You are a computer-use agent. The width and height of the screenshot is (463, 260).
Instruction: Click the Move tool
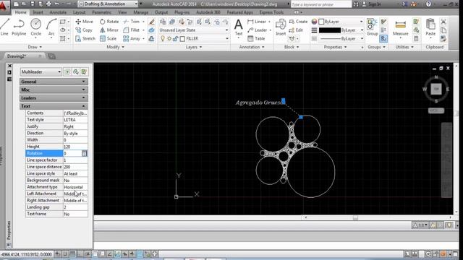84,22
